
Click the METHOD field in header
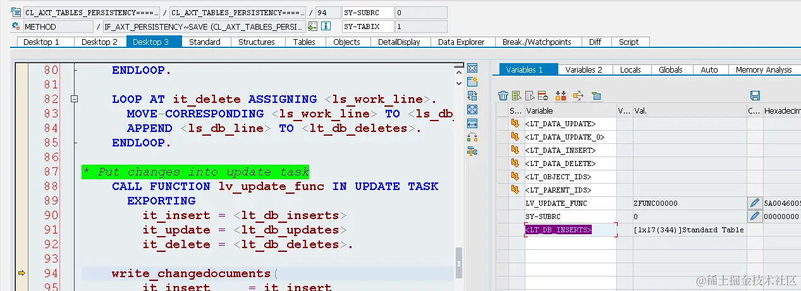pyautogui.click(x=58, y=27)
